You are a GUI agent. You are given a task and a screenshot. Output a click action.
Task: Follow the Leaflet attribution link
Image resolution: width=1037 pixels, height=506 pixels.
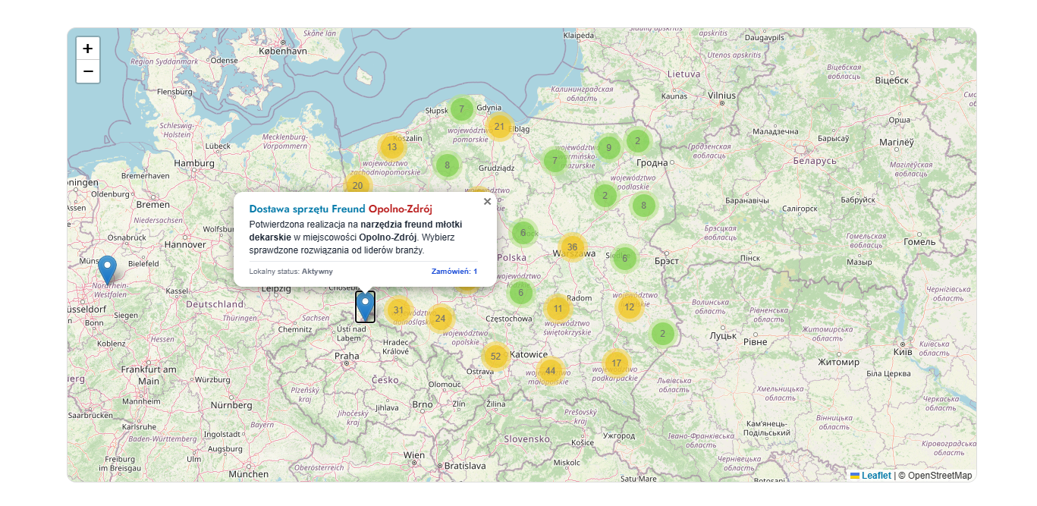pos(876,475)
